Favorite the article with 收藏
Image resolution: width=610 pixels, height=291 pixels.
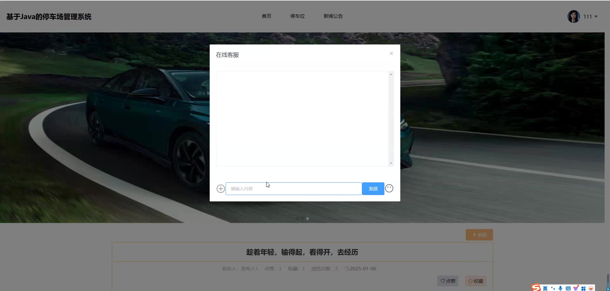pyautogui.click(x=475, y=281)
